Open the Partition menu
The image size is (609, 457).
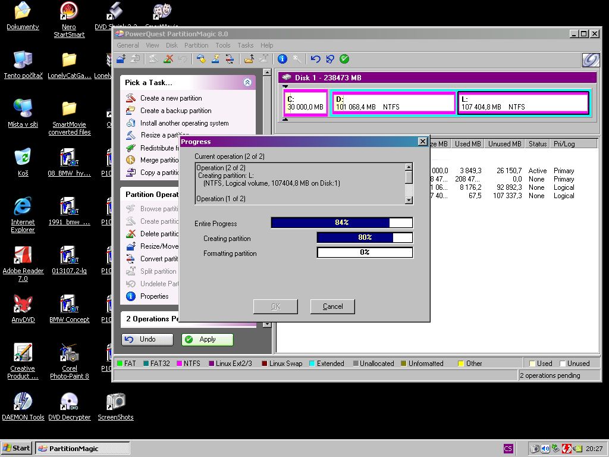point(196,45)
